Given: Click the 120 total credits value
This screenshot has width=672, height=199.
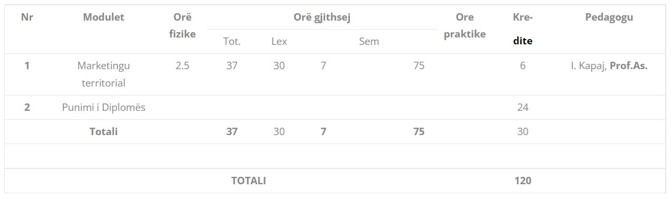Looking at the screenshot, I should 523,181.
